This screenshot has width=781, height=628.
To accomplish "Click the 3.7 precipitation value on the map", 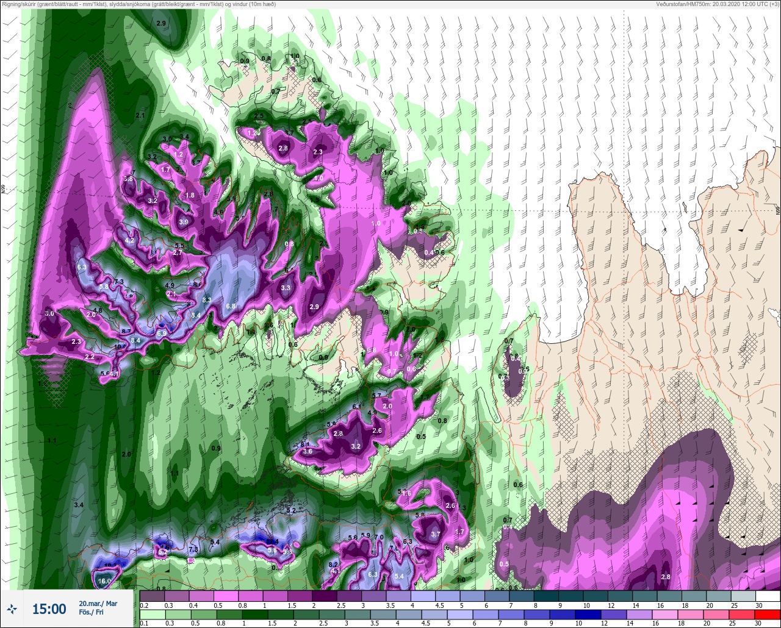I will 436,534.
